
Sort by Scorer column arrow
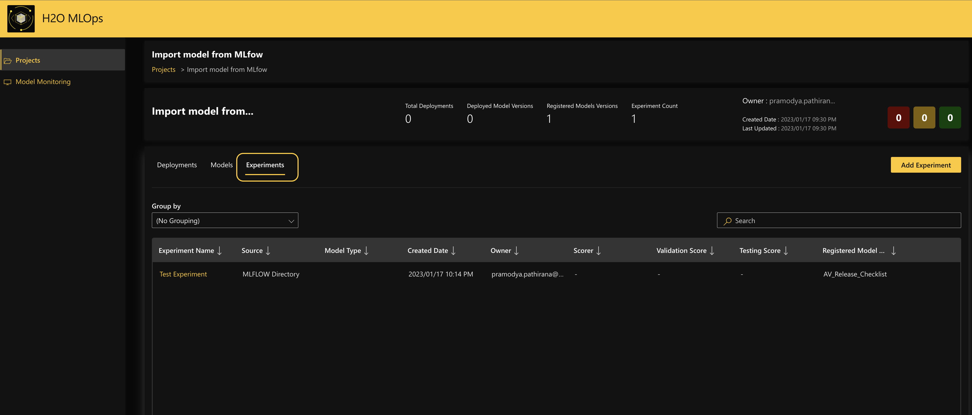[x=599, y=251]
